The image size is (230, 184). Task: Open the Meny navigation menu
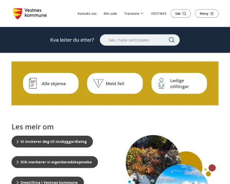pos(207,13)
